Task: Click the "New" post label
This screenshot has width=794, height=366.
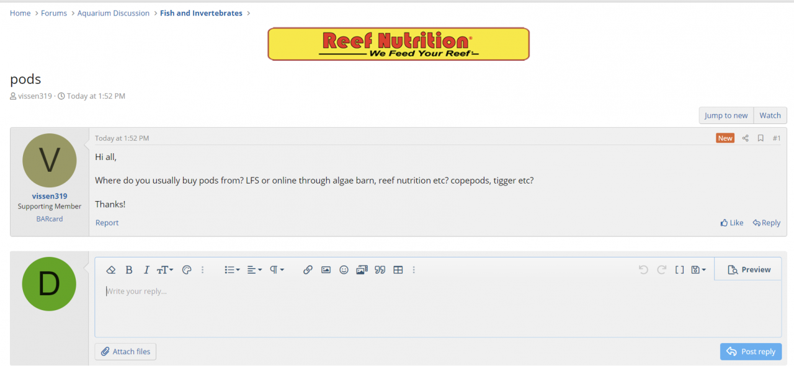Action: pos(725,138)
